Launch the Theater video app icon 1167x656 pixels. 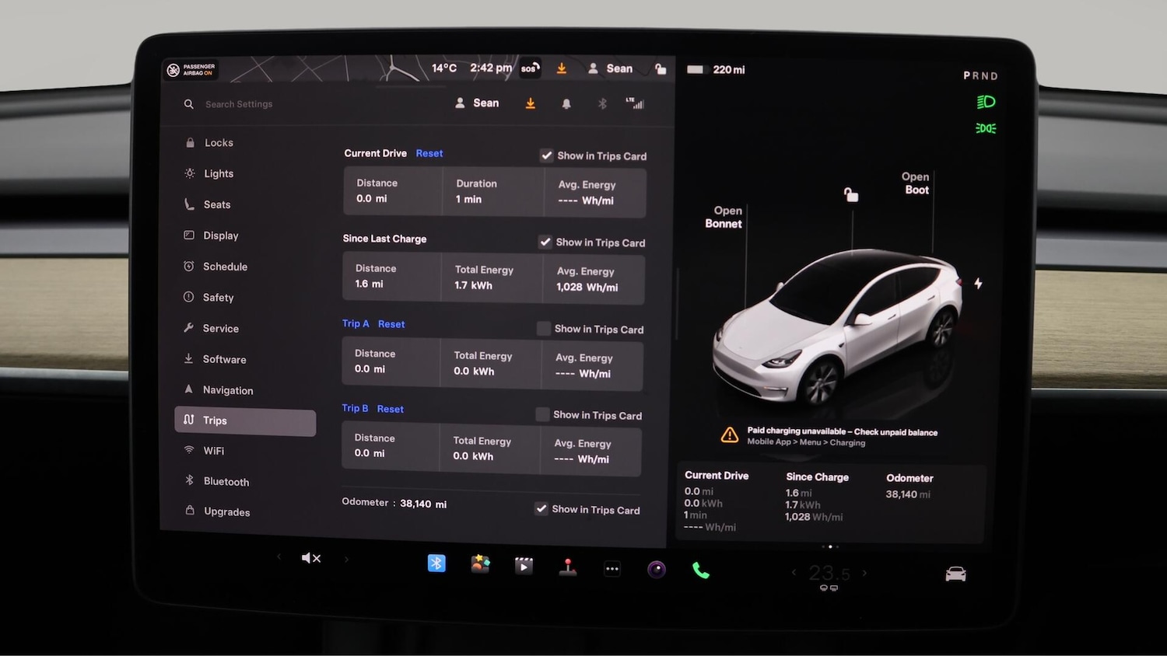coord(524,566)
